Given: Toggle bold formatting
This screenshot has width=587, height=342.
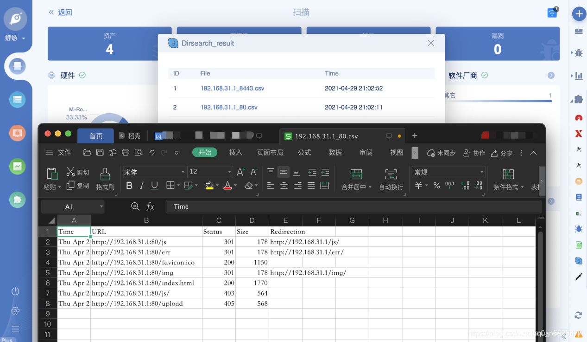Looking at the screenshot, I should tap(129, 186).
